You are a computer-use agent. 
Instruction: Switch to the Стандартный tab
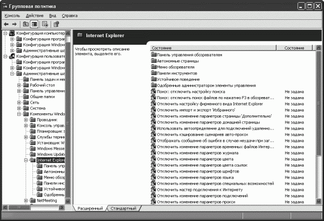124,208
